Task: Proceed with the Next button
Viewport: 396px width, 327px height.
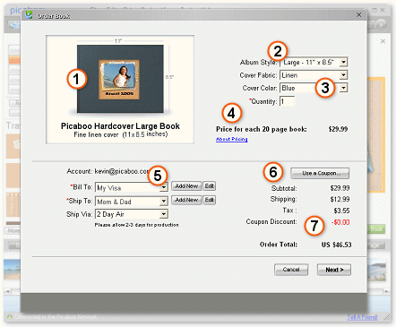Action: click(x=334, y=270)
